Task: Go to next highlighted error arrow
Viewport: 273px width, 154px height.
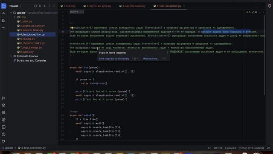Action: (x=264, y=12)
